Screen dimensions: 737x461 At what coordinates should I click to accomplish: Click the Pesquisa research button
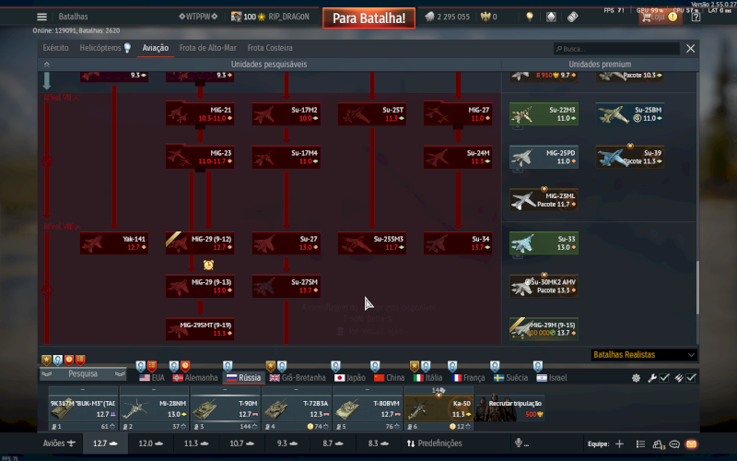(83, 374)
